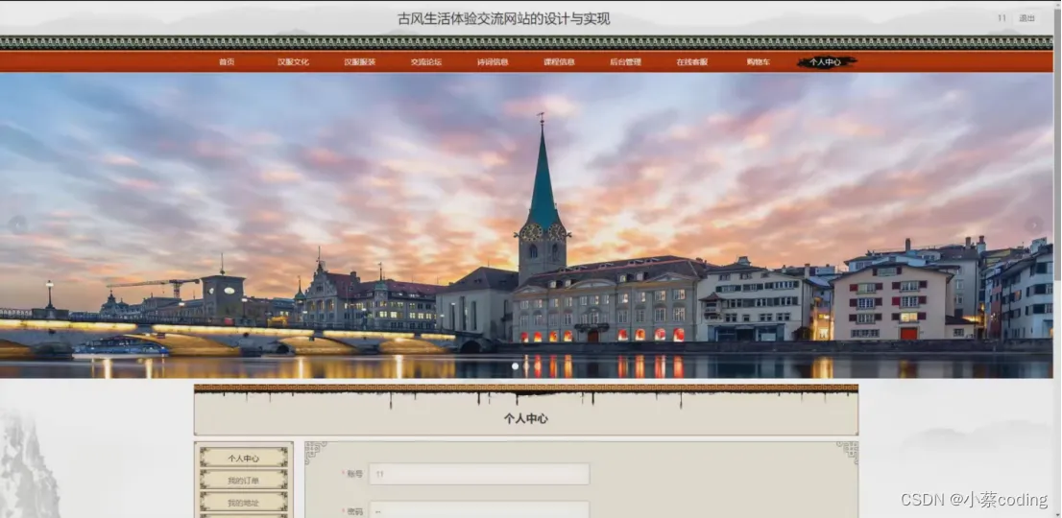This screenshot has width=1062, height=518.
Task: Click username 11 in the header
Action: pos(1002,18)
